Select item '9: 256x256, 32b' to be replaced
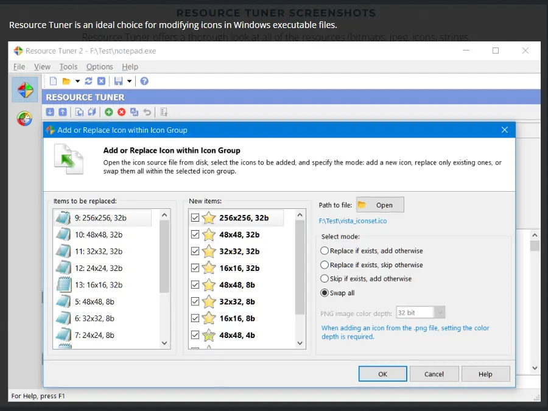 (x=103, y=218)
